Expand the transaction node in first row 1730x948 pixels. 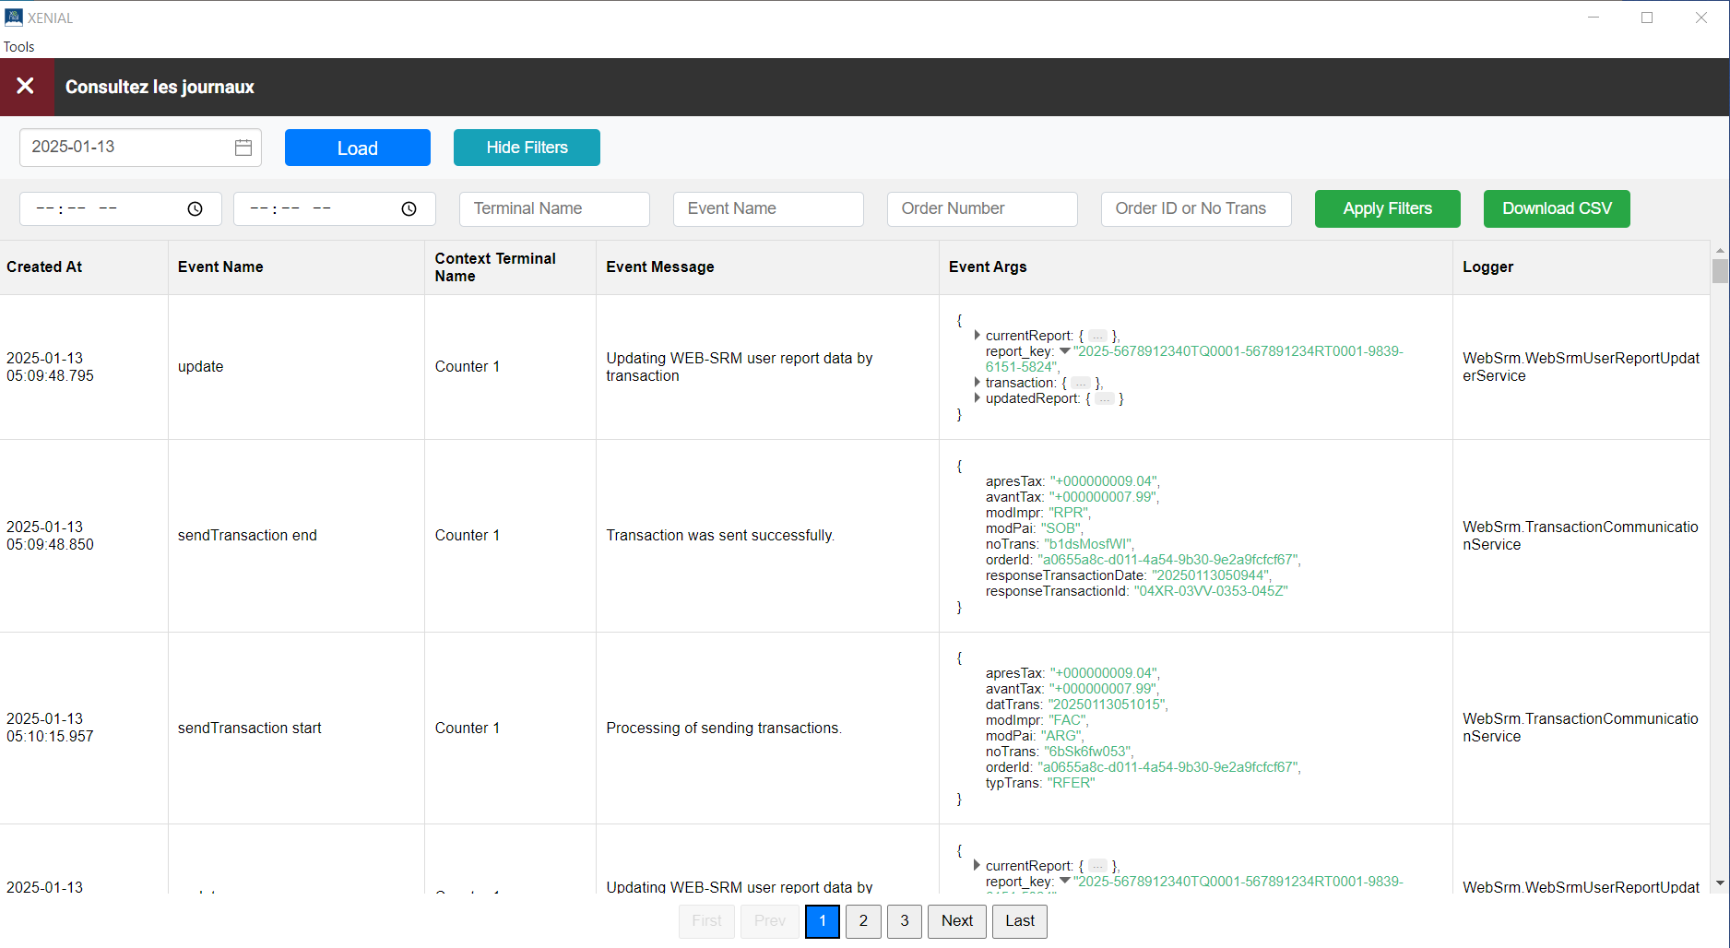[977, 383]
